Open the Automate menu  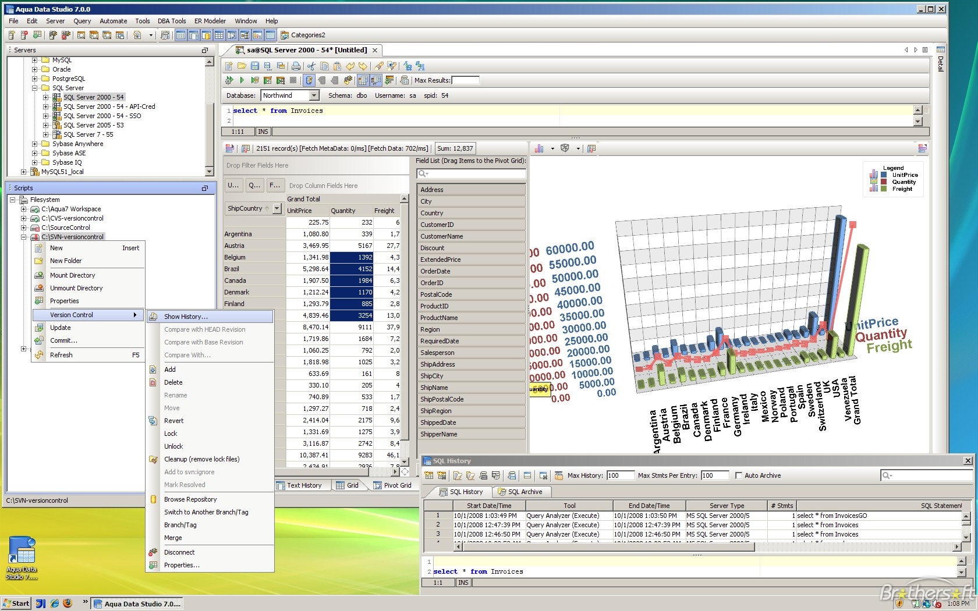[114, 21]
